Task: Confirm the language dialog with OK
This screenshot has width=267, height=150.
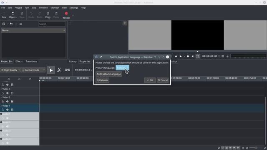Action: point(150,80)
